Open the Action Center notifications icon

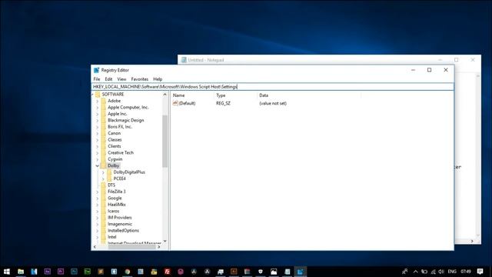coord(480,272)
